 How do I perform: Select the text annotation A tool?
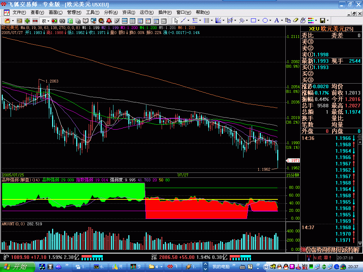tap(277, 21)
